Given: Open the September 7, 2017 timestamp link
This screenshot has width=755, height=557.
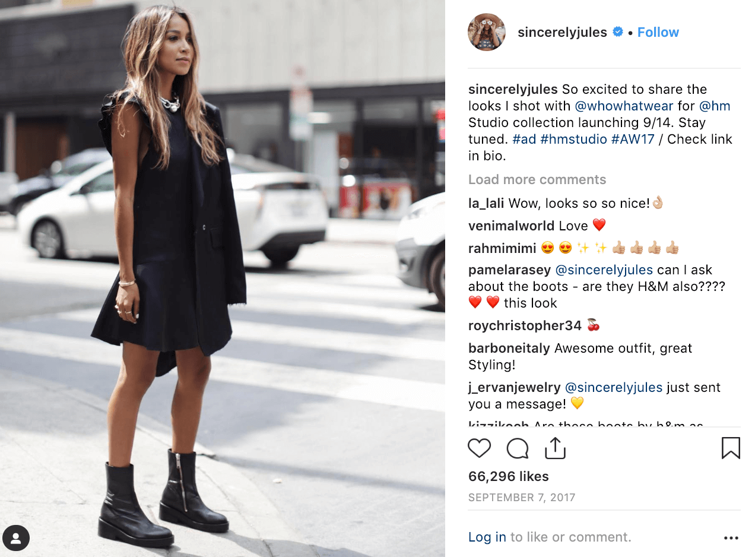Looking at the screenshot, I should [522, 498].
